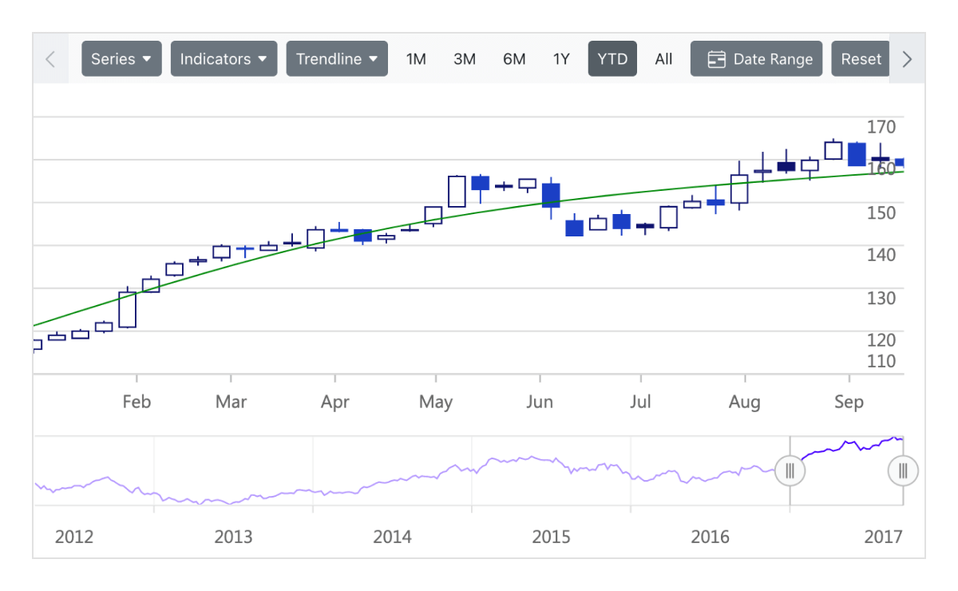
Task: Toggle the 6M period selector
Action: (514, 58)
